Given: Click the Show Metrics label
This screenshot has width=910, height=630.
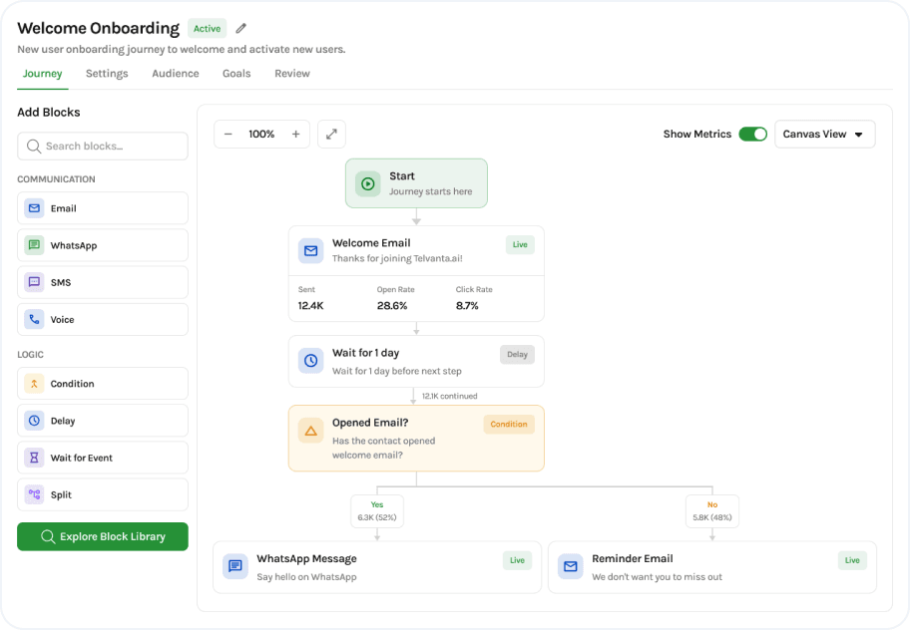Looking at the screenshot, I should [x=697, y=134].
